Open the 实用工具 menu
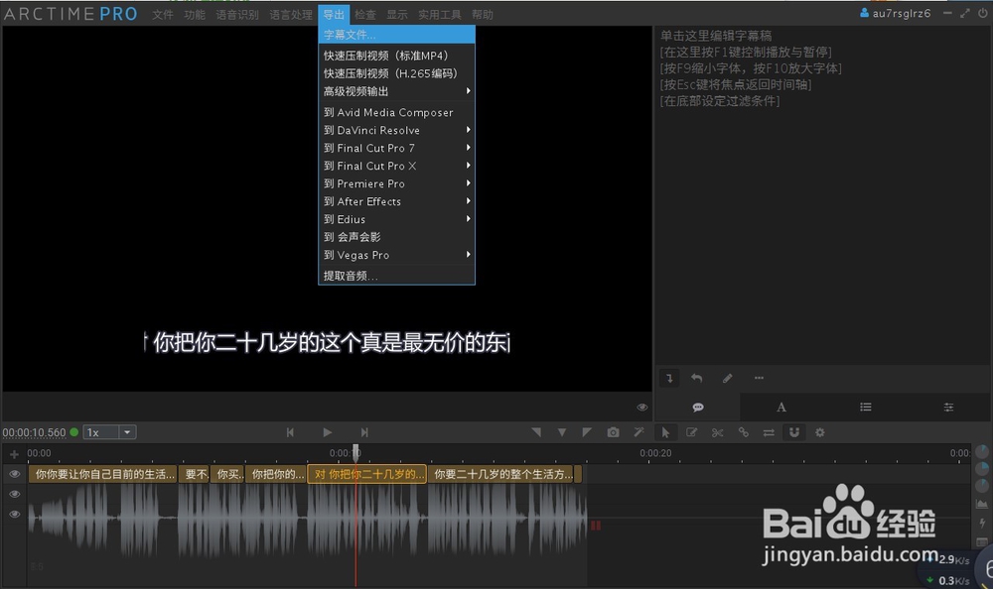The width and height of the screenshot is (993, 589). [440, 14]
